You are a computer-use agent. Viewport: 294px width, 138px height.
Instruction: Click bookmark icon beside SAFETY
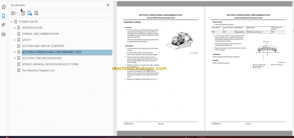tap(18, 40)
